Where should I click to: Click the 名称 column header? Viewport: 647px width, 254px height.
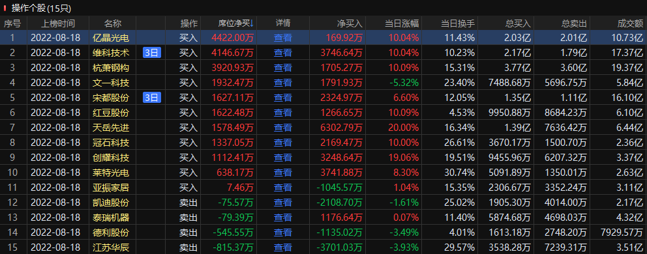[x=113, y=23]
